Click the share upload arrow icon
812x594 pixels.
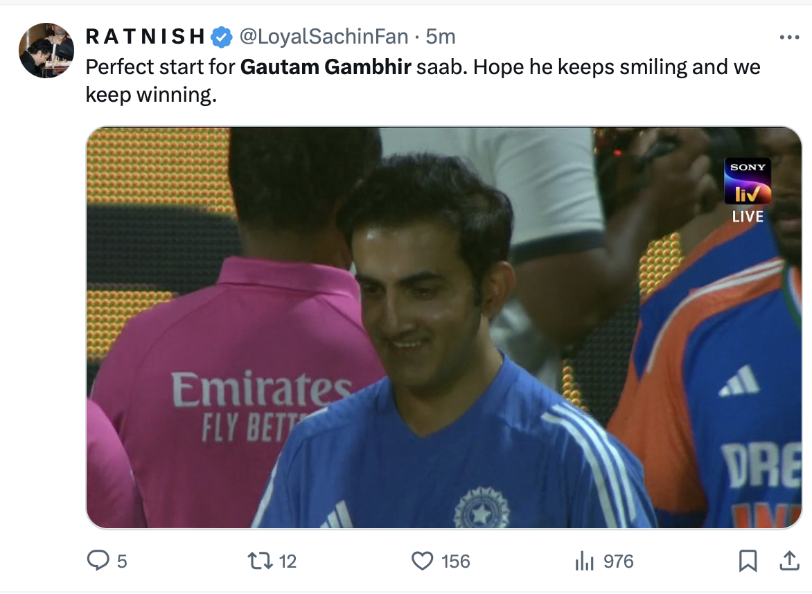click(789, 560)
